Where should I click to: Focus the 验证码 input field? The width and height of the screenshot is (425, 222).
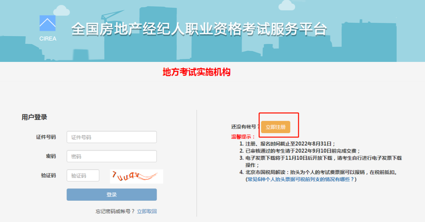tap(83, 175)
